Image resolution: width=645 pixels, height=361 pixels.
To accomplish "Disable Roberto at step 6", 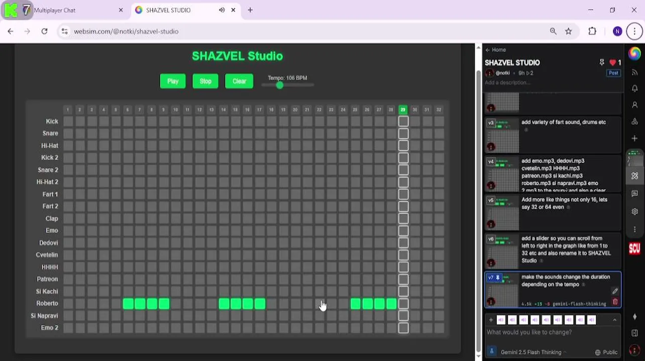I will click(128, 303).
